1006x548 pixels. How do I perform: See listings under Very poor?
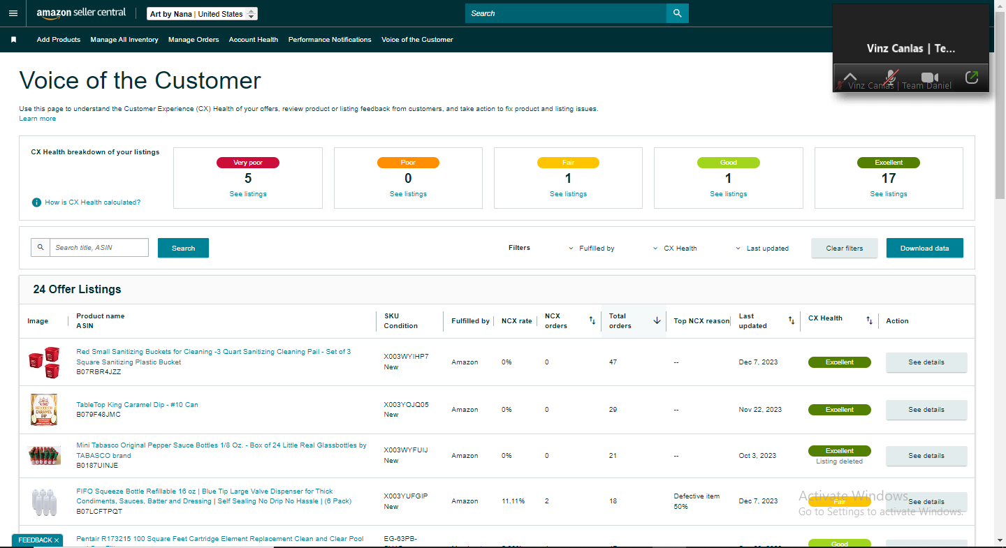point(248,194)
